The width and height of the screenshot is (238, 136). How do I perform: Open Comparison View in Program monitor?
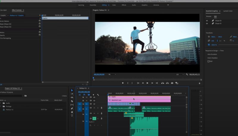(177, 83)
